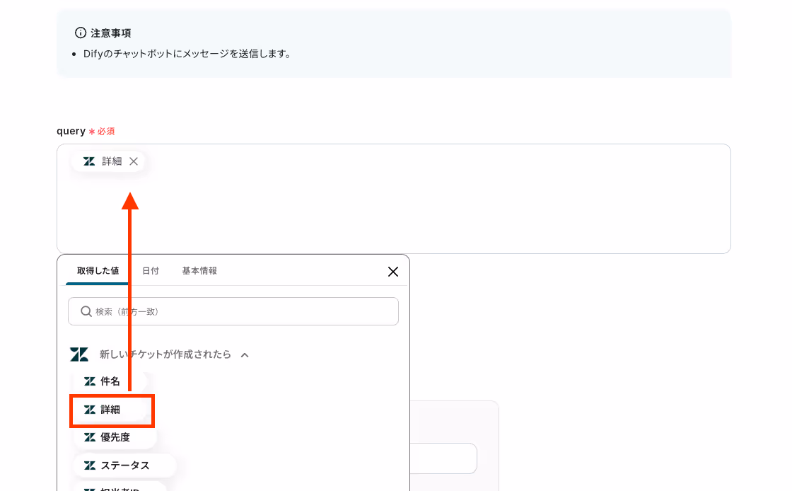Click the 新しいチケットが作成されたら heading text
This screenshot has height=491, width=792.
[x=165, y=354]
